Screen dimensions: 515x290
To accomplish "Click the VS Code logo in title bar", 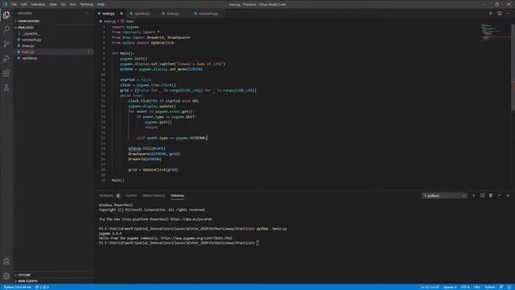I will [5, 4].
